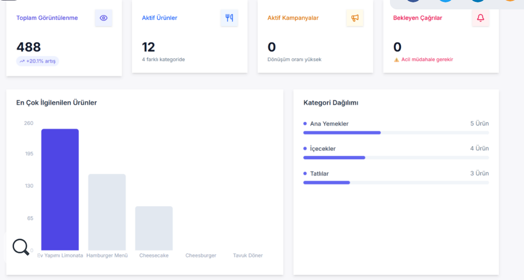Click the magnifying glass icon
Viewport: 524px width, 280px height.
point(21,246)
